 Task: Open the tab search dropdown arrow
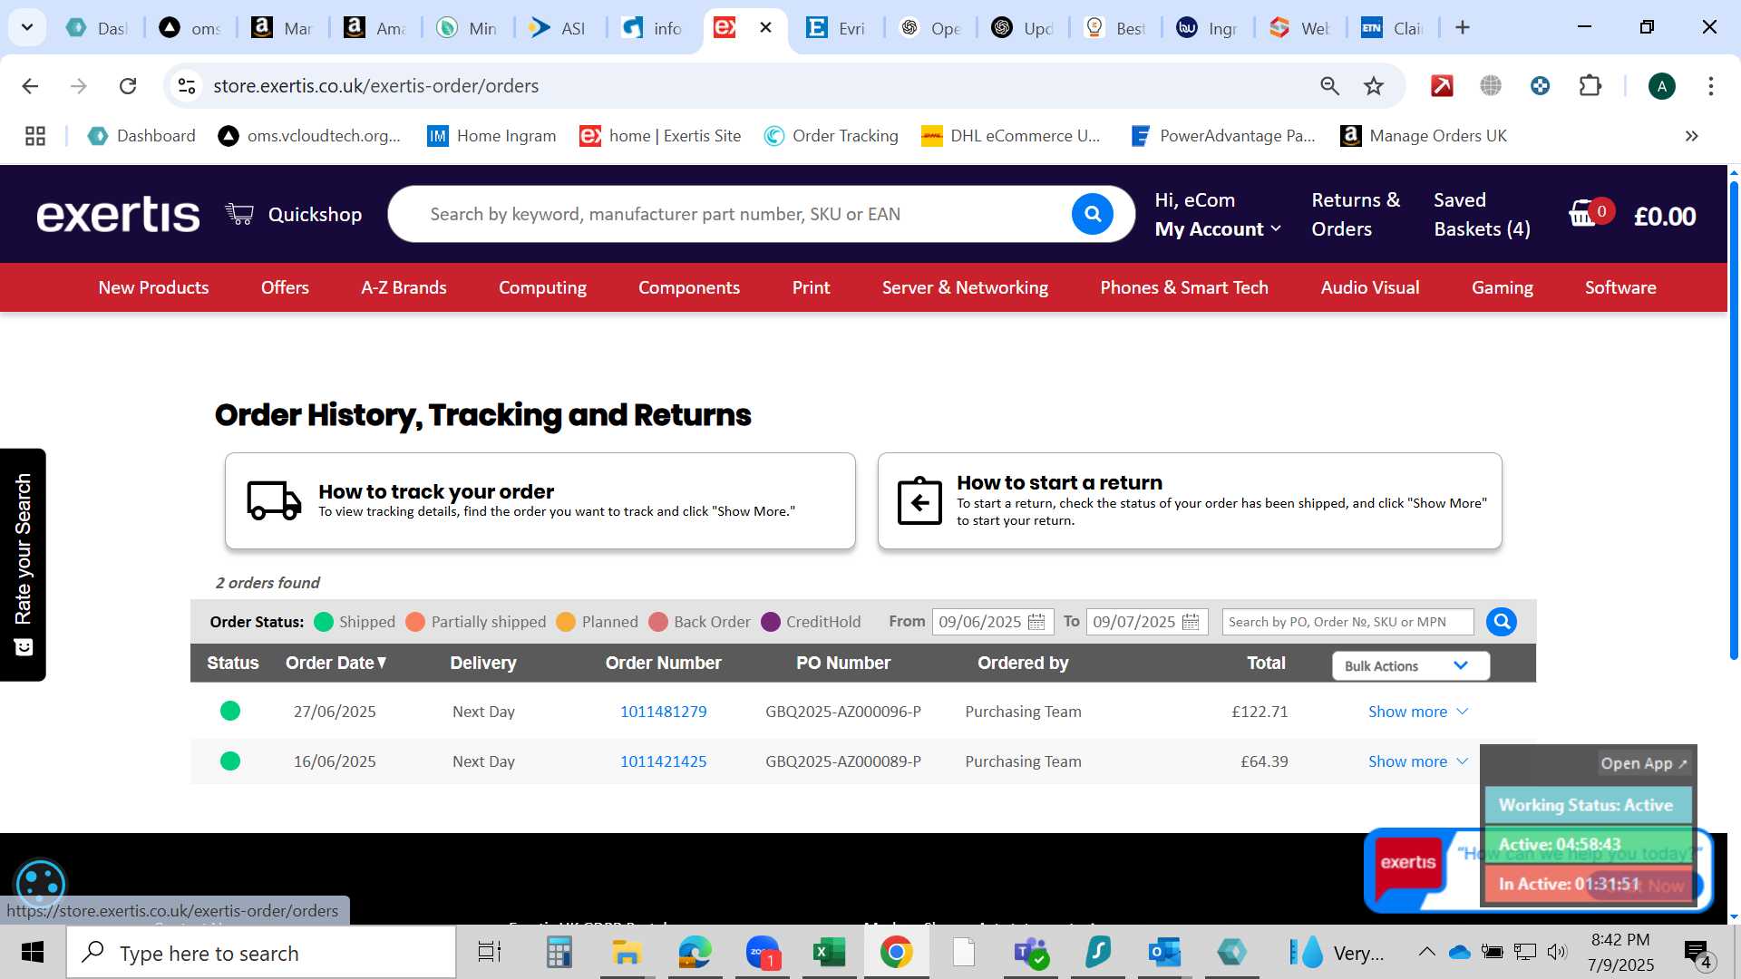click(x=27, y=27)
